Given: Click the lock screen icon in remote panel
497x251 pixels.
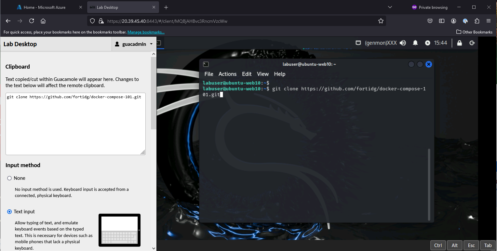Looking at the screenshot, I should 460,43.
